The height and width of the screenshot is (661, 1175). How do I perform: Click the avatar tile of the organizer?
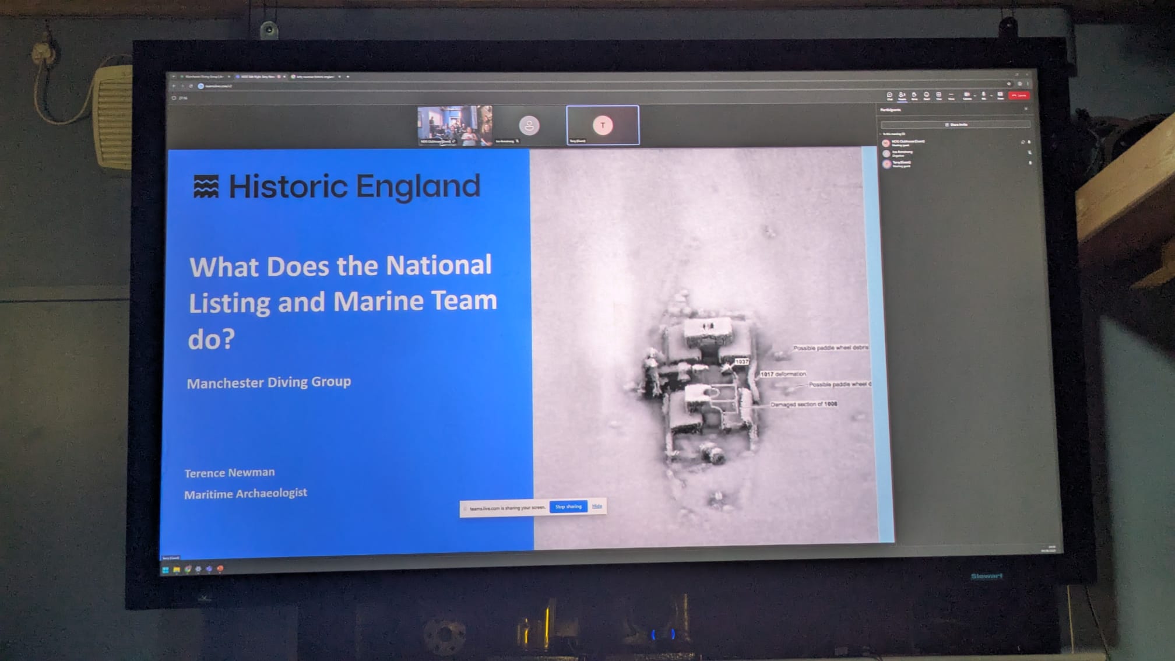pyautogui.click(x=529, y=125)
